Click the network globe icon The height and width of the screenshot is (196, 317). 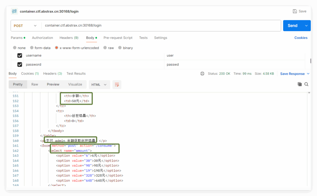click(x=202, y=74)
